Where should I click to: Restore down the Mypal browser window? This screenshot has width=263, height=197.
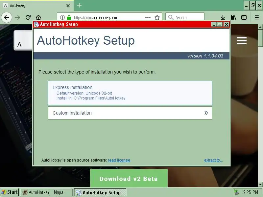(252, 6)
